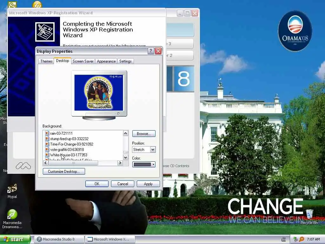325x244 pixels.
Task: Close the Display Properties dialog
Action: [158, 51]
